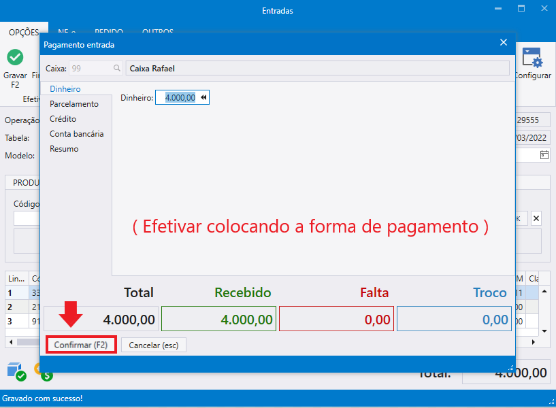
Task: Click the blue cube with checkmark icon
Action: tap(16, 371)
